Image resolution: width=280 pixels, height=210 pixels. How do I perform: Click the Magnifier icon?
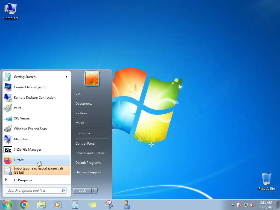click(8, 139)
